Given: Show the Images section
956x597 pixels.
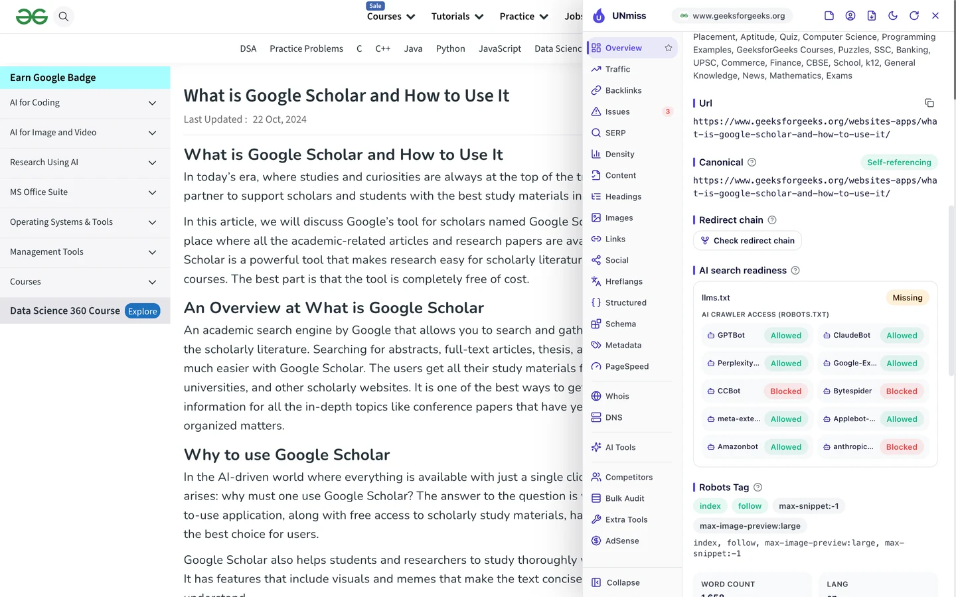Looking at the screenshot, I should (632, 218).
